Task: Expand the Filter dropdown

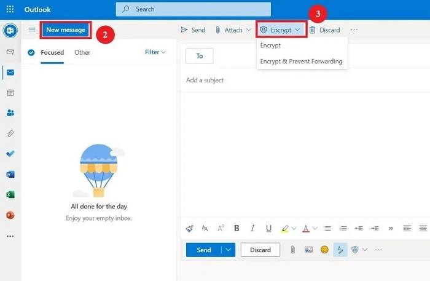Action: coord(155,52)
